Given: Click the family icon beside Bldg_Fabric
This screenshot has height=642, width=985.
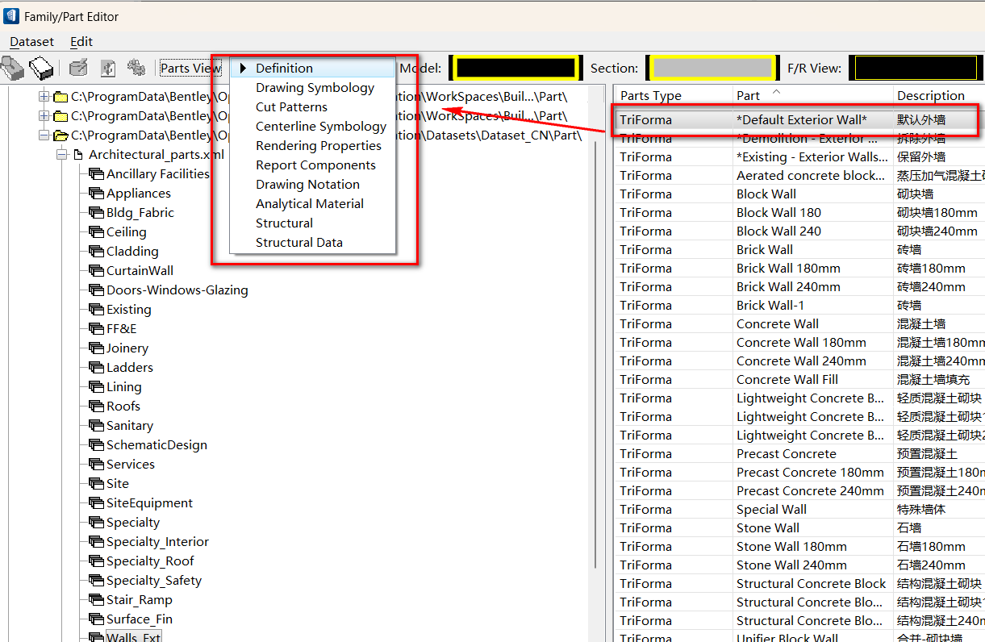Looking at the screenshot, I should tap(97, 212).
